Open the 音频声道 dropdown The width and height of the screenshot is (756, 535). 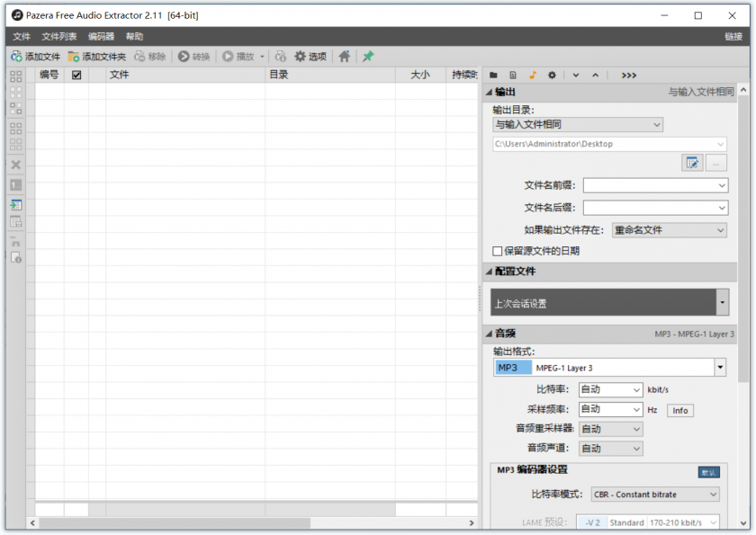point(610,449)
